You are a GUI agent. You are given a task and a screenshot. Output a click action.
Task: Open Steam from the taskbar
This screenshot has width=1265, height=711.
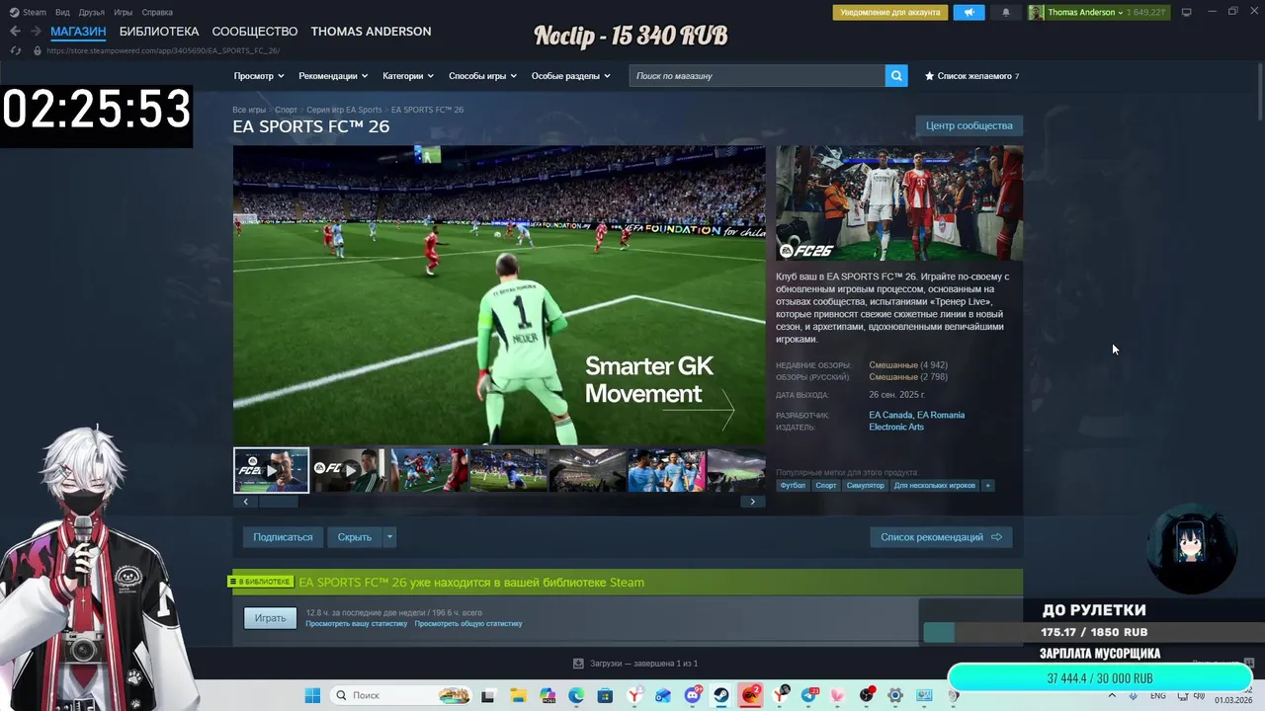tap(722, 695)
